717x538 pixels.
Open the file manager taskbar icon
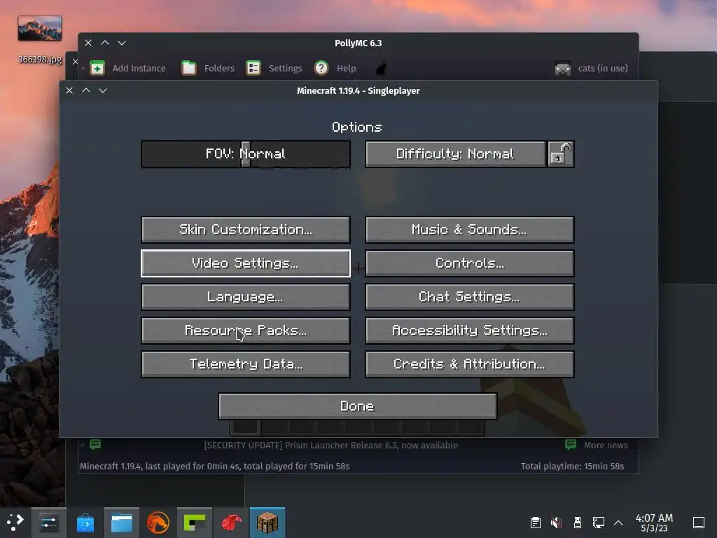[x=122, y=523]
